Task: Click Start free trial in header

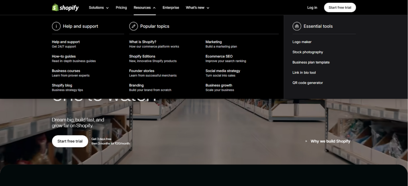Action: [x=340, y=8]
